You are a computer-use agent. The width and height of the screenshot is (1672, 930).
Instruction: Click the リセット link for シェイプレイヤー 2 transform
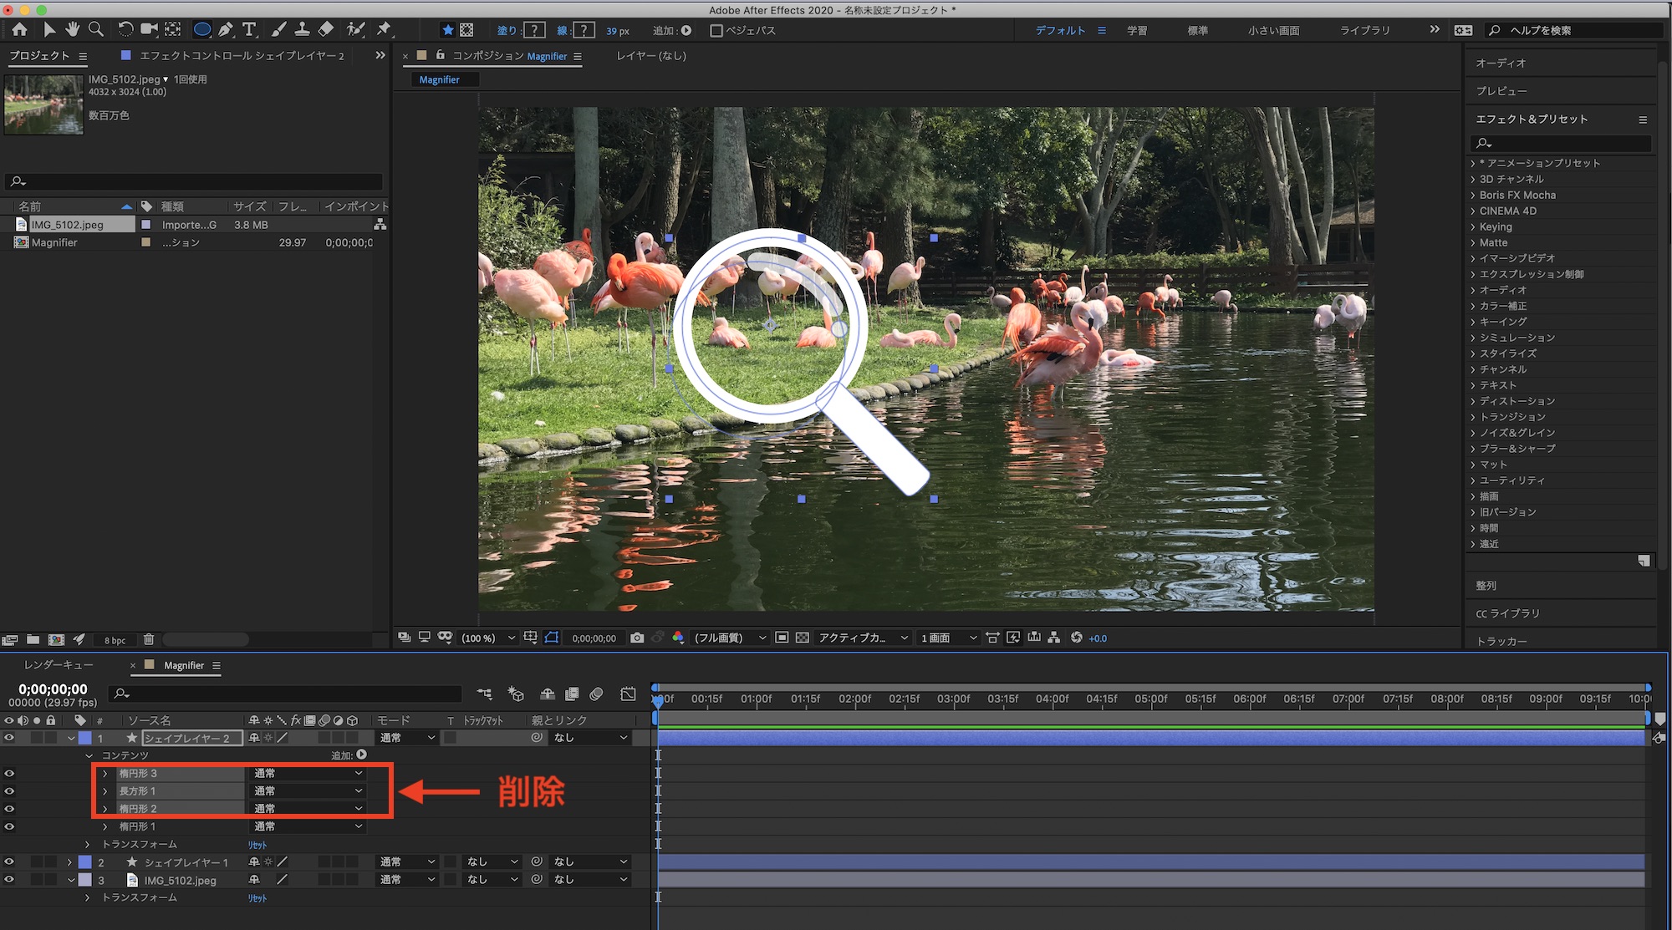pos(257,845)
